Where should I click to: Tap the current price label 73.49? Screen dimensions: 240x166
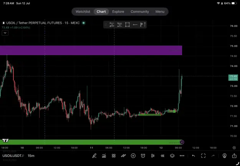tap(233, 78)
